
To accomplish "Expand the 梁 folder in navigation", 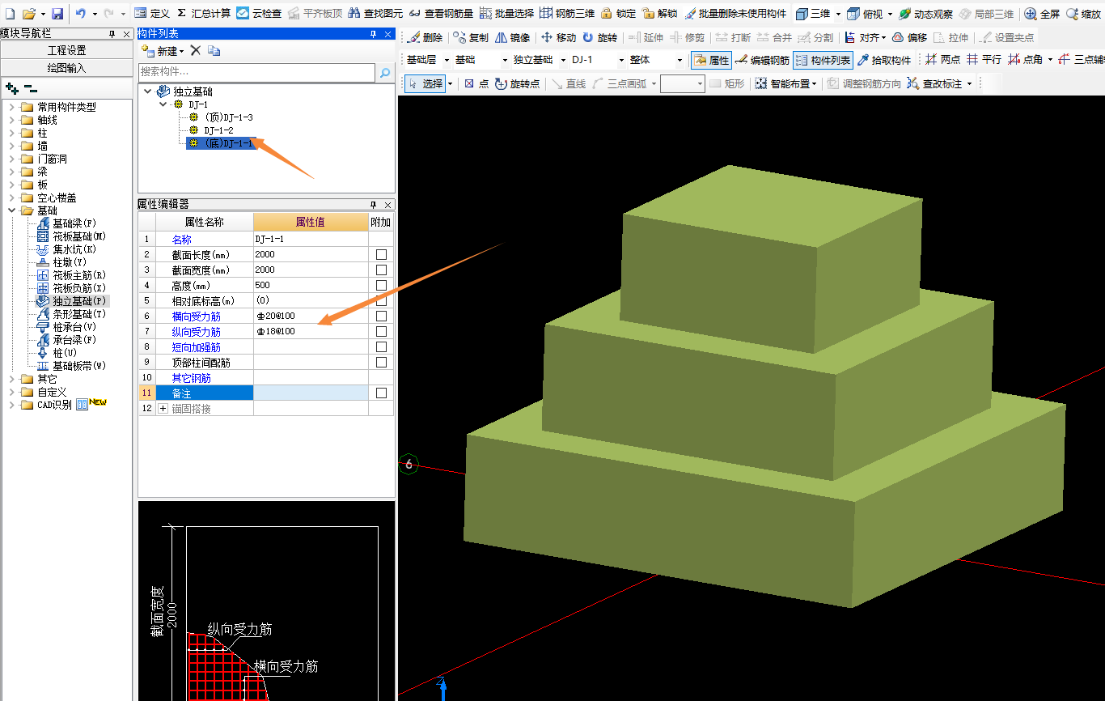I will (x=12, y=172).
